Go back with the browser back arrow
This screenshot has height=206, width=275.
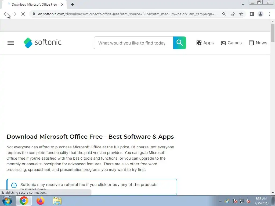click(x=6, y=14)
